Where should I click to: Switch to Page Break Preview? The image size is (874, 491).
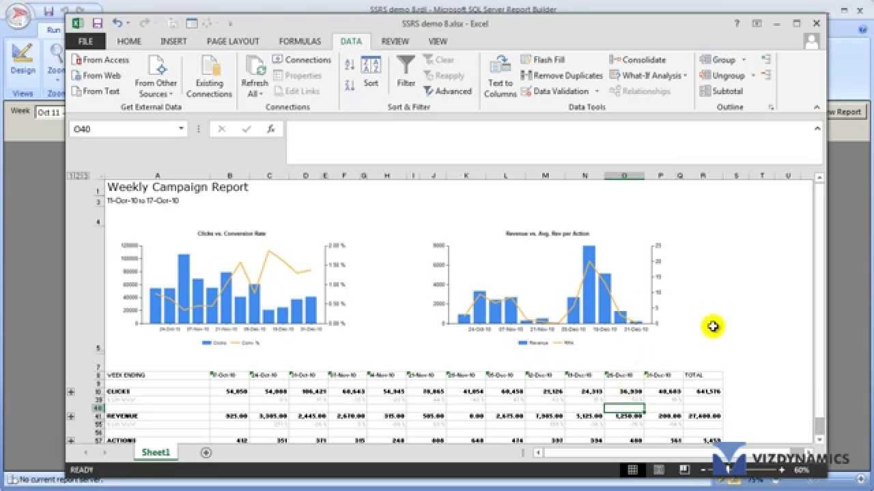[684, 470]
